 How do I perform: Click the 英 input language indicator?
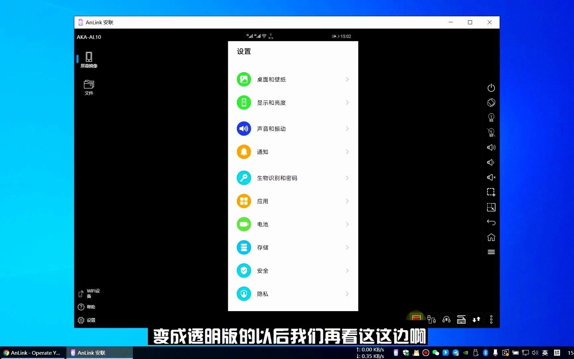545,353
